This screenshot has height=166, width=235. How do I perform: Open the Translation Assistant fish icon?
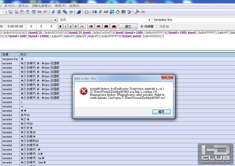coord(106,12)
